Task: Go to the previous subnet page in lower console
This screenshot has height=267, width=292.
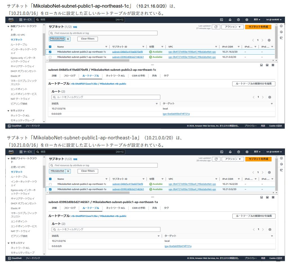Action: 253,172
